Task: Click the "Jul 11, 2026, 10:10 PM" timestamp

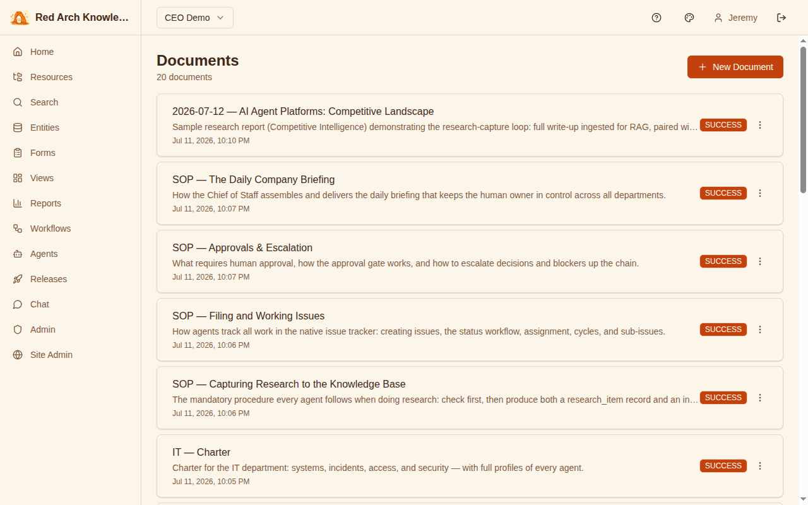Action: point(211,141)
